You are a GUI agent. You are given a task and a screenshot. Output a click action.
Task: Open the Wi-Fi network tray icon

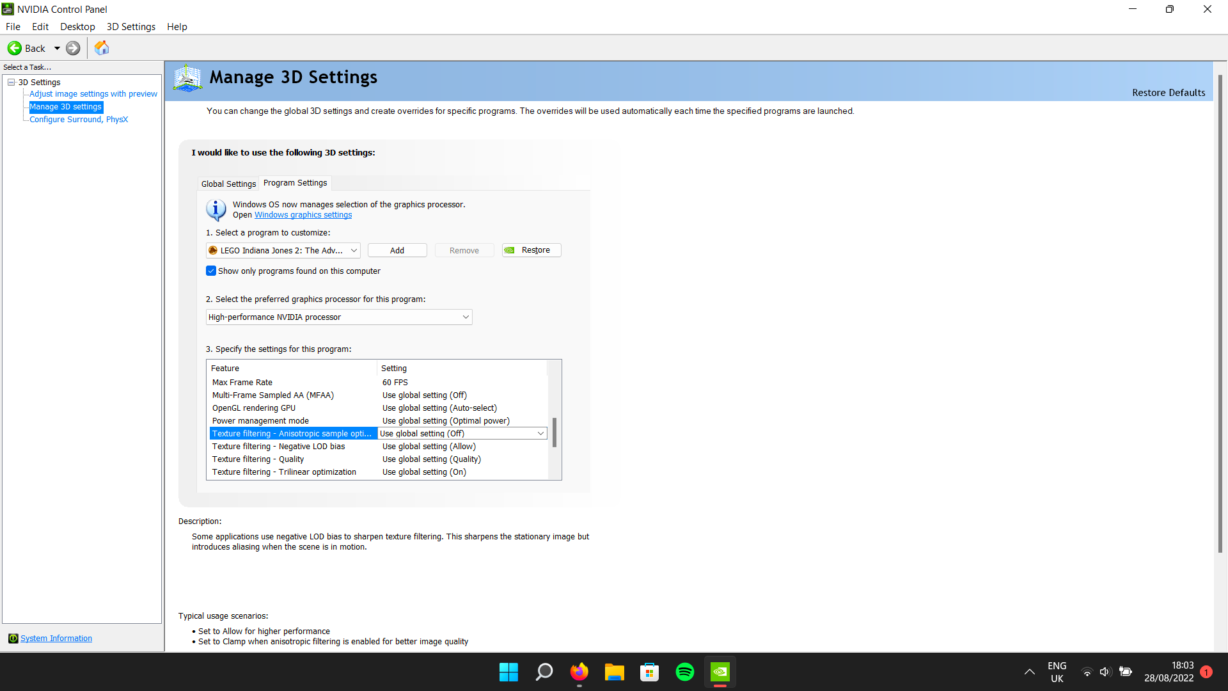click(1087, 672)
